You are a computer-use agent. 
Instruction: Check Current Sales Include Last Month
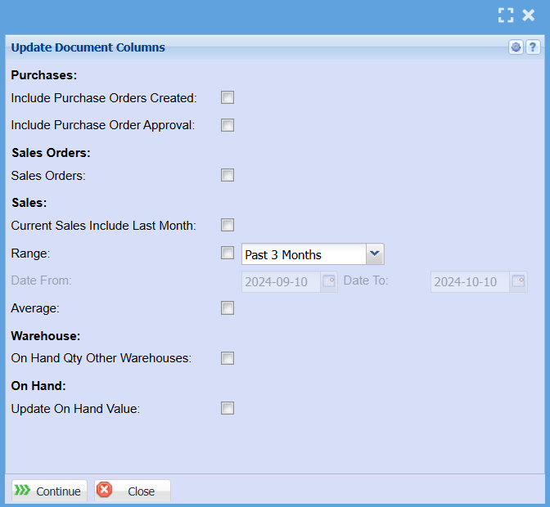tap(228, 225)
